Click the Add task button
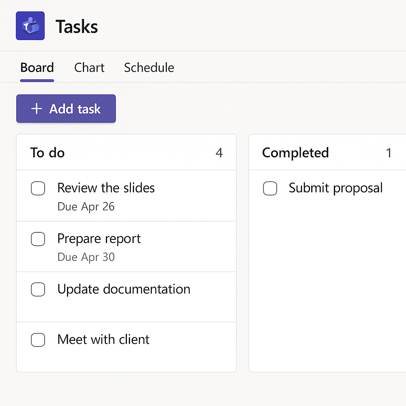The image size is (406, 406). (x=66, y=109)
